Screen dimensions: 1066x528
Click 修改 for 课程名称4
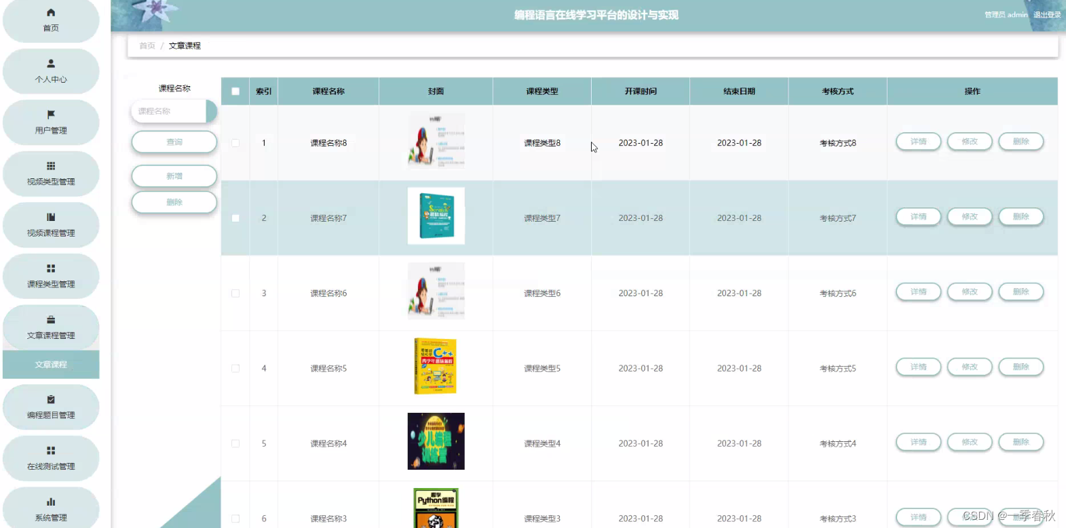click(970, 443)
